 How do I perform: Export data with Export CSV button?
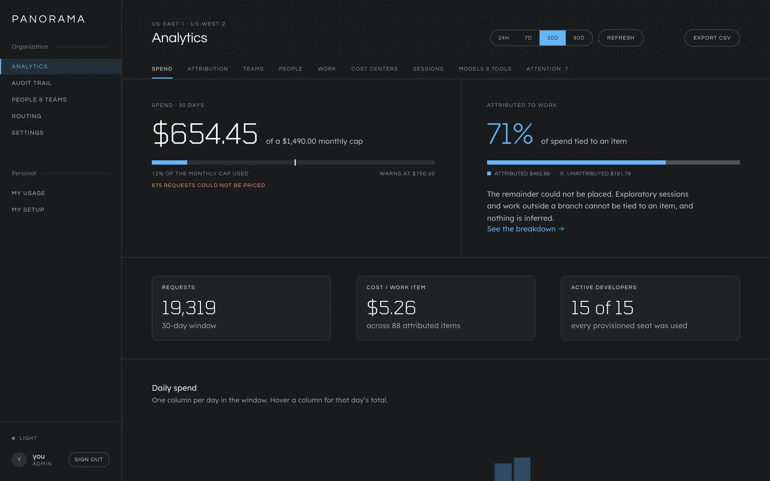(712, 38)
